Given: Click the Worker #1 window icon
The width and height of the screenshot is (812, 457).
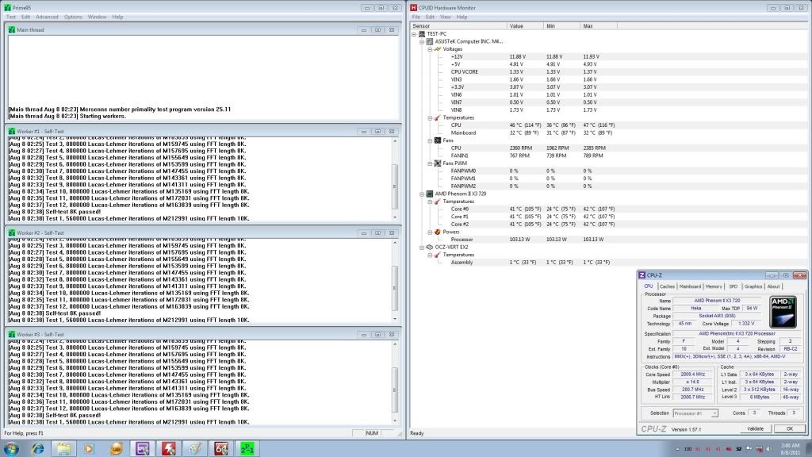Looking at the screenshot, I should point(12,132).
